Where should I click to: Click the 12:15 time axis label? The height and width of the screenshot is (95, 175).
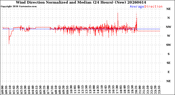(82, 90)
